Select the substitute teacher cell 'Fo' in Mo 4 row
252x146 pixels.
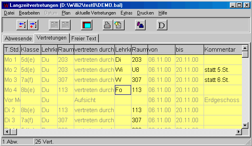pos(123,90)
